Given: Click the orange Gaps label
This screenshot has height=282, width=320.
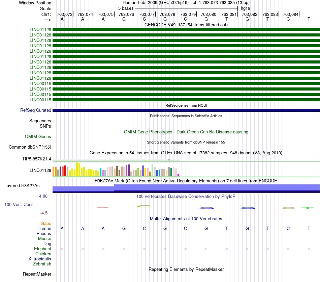Looking at the screenshot, I should click(x=46, y=224).
